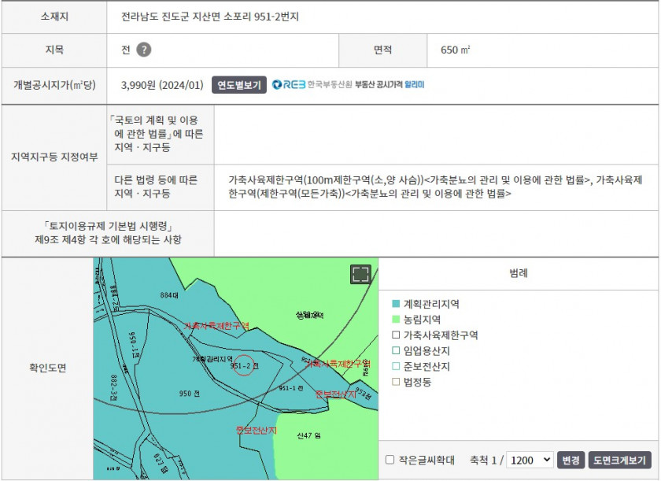Click the 농림지역 green legend square
The image size is (661, 481).
coord(397,320)
